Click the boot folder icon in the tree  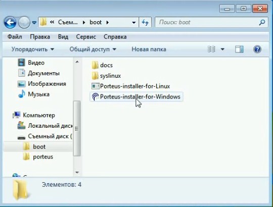(x=26, y=146)
